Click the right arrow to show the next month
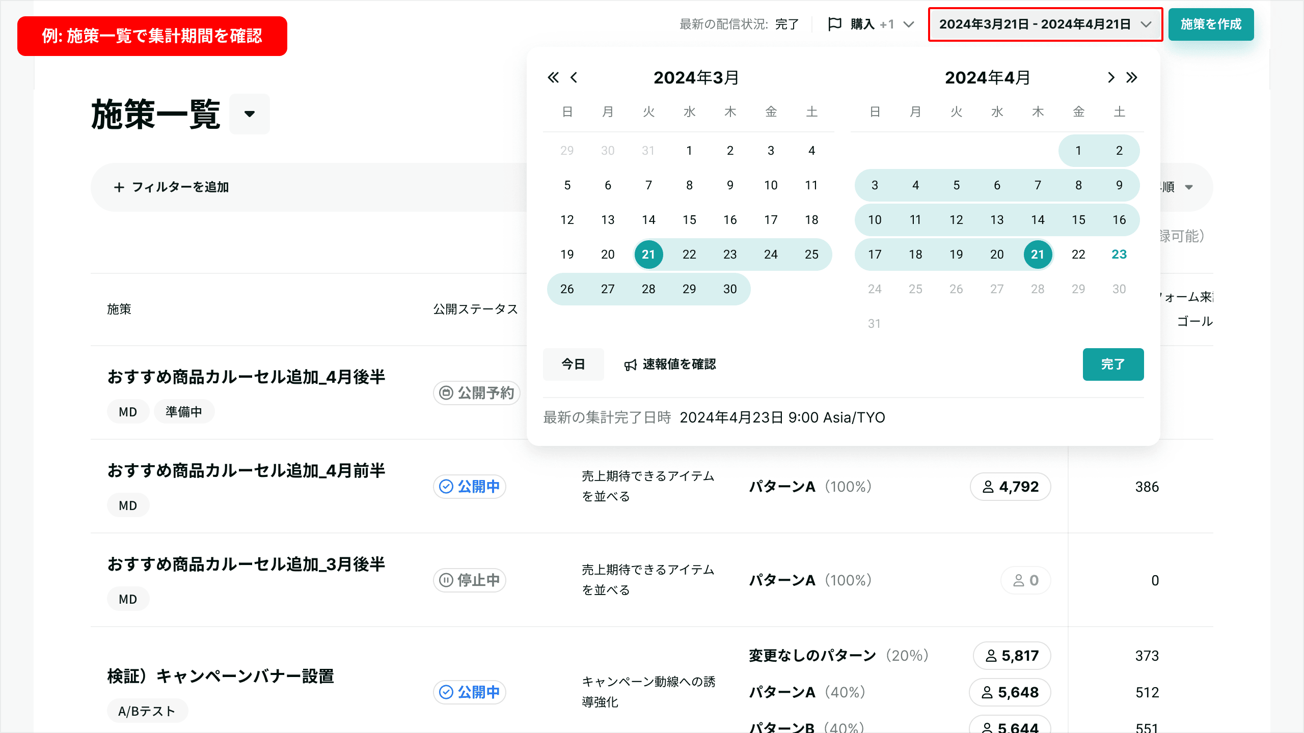 pyautogui.click(x=1110, y=77)
